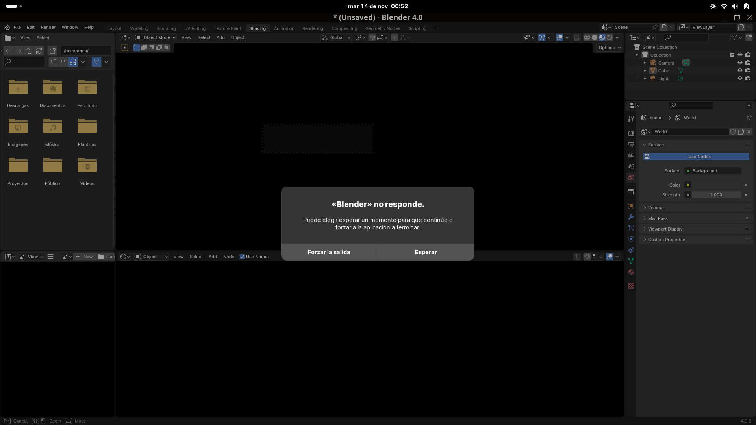The height and width of the screenshot is (425, 756).
Task: Open the Global transform orientation dropdown
Action: [336, 37]
